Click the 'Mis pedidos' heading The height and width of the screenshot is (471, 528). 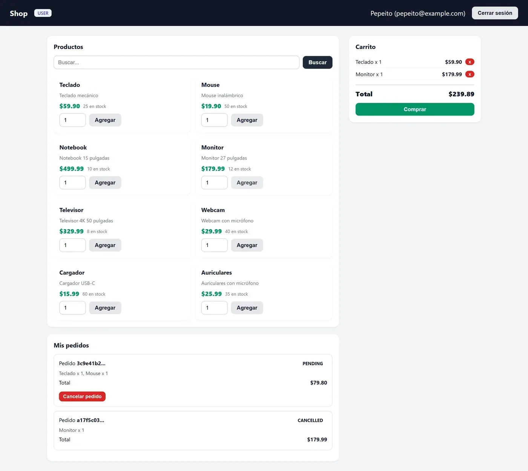click(71, 345)
